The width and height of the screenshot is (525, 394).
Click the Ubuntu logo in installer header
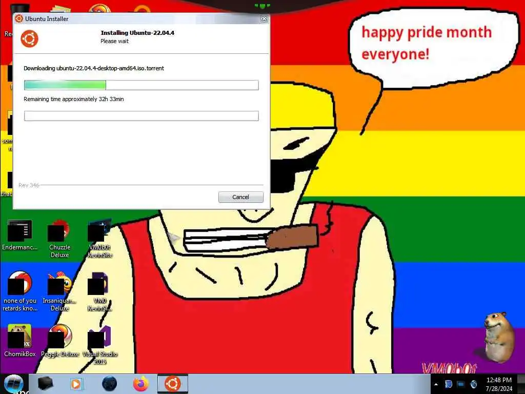click(x=29, y=38)
